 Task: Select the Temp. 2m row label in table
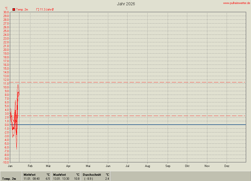(x=9, y=179)
